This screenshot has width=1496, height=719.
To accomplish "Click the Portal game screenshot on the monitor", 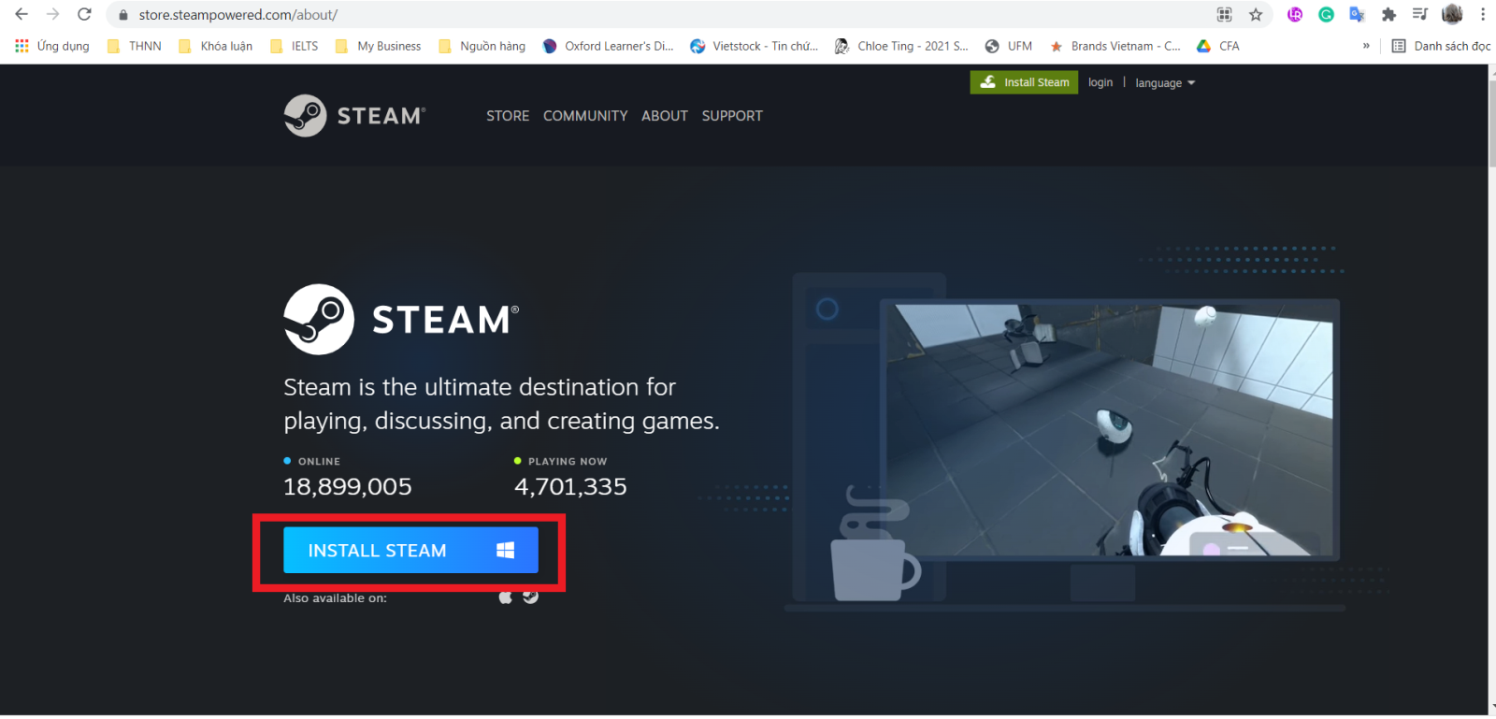I will (x=1110, y=428).
